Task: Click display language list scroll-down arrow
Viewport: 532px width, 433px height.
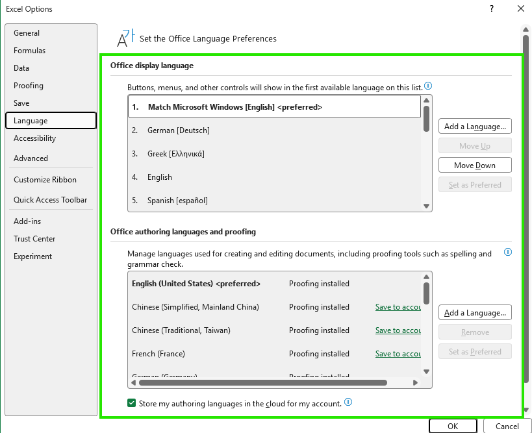Action: click(427, 206)
